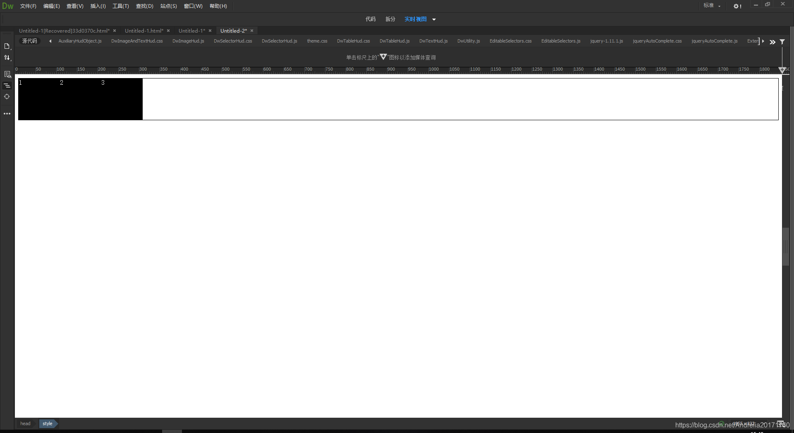This screenshot has width=794, height=433.
Task: Open related file DwUtility.js
Action: tap(469, 41)
